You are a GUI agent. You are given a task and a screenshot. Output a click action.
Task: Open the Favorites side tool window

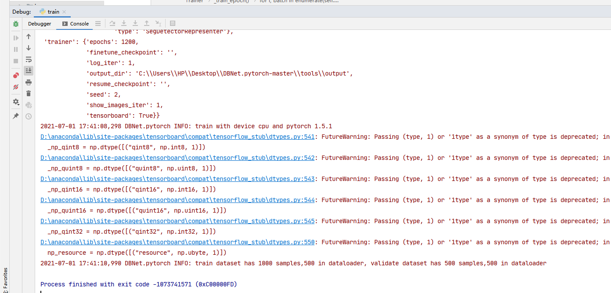pos(5,280)
